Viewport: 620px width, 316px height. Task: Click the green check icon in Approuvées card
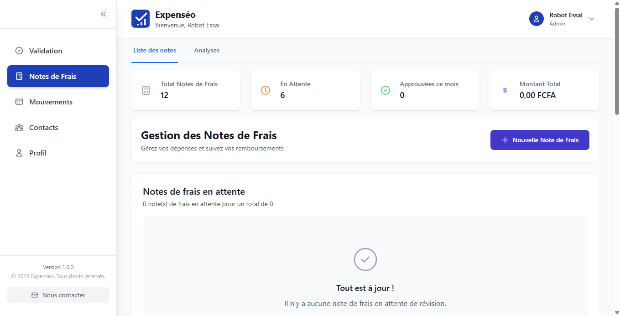coord(386,90)
